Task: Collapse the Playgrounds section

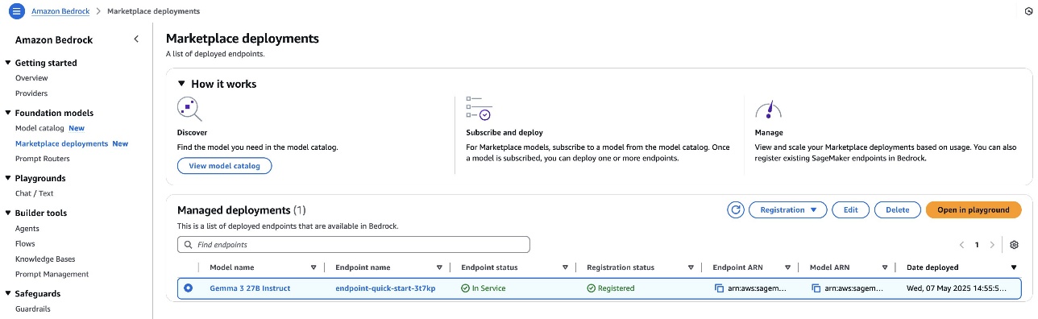Action: [x=8, y=178]
